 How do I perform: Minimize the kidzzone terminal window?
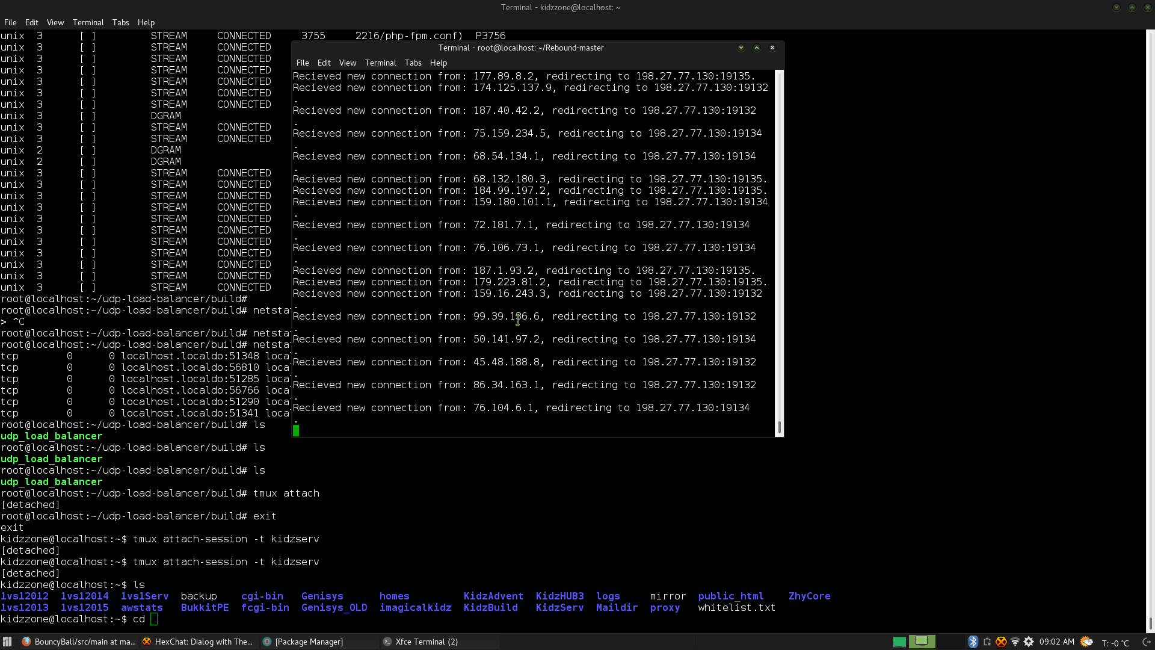[1116, 7]
